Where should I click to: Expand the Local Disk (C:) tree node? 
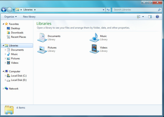(5, 76)
